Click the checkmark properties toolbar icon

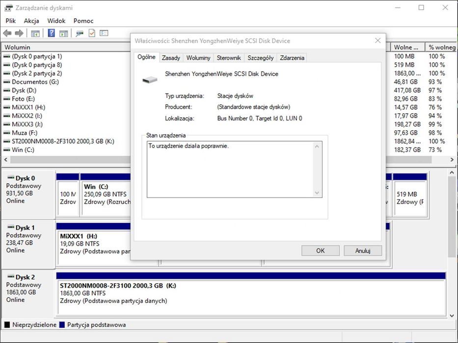(x=92, y=33)
